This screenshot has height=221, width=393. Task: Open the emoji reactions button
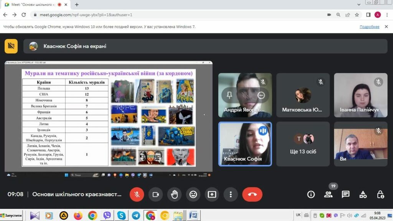point(193,194)
